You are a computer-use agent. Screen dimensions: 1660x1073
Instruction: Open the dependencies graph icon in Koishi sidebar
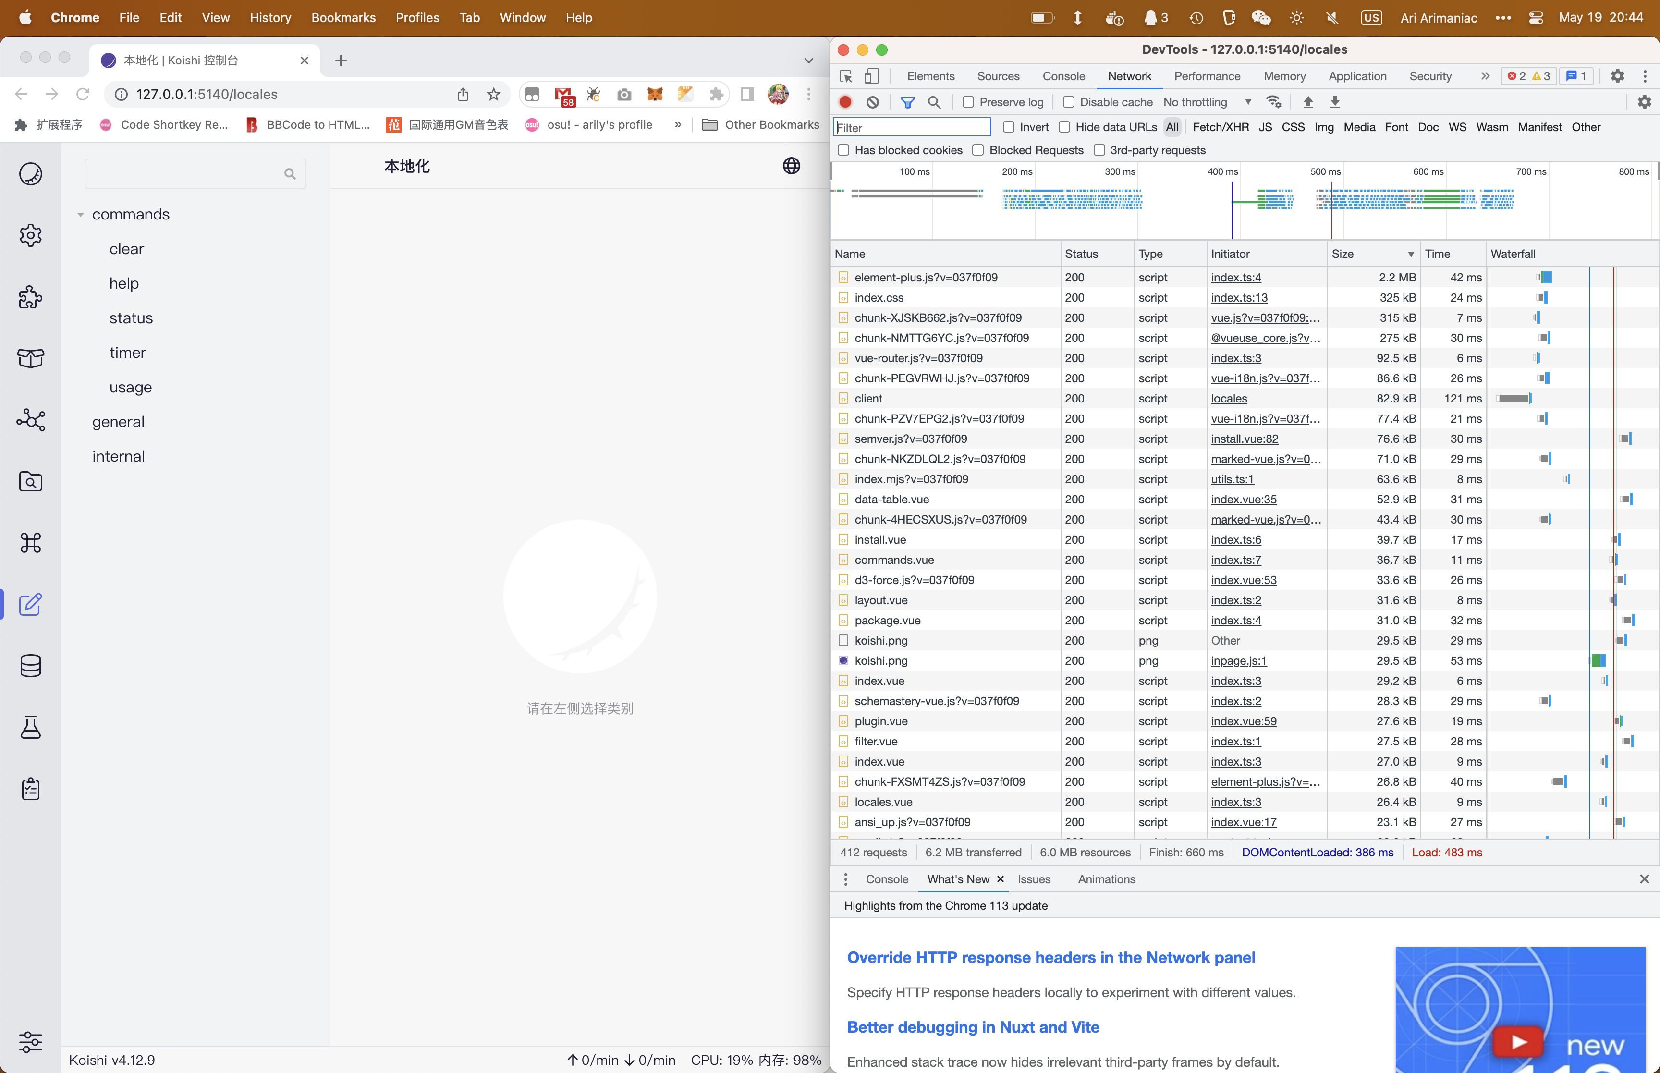[31, 420]
